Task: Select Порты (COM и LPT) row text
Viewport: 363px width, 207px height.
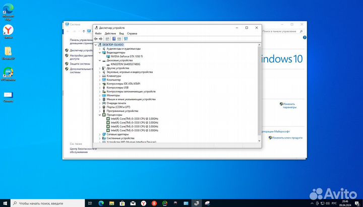Action: point(118,107)
